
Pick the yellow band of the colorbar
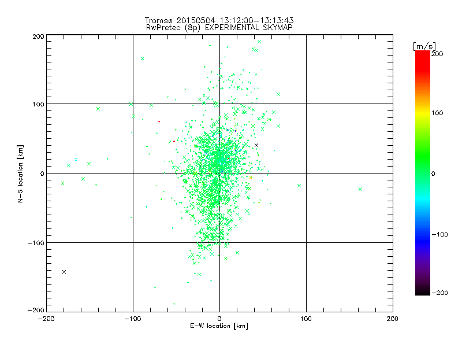423,113
